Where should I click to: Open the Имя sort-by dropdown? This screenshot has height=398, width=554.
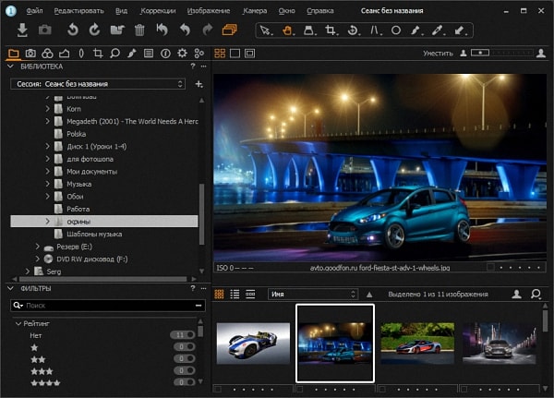pyautogui.click(x=313, y=294)
